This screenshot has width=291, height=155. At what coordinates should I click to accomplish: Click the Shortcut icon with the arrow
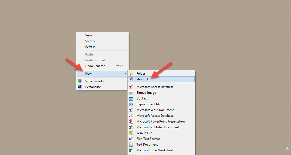[131, 79]
